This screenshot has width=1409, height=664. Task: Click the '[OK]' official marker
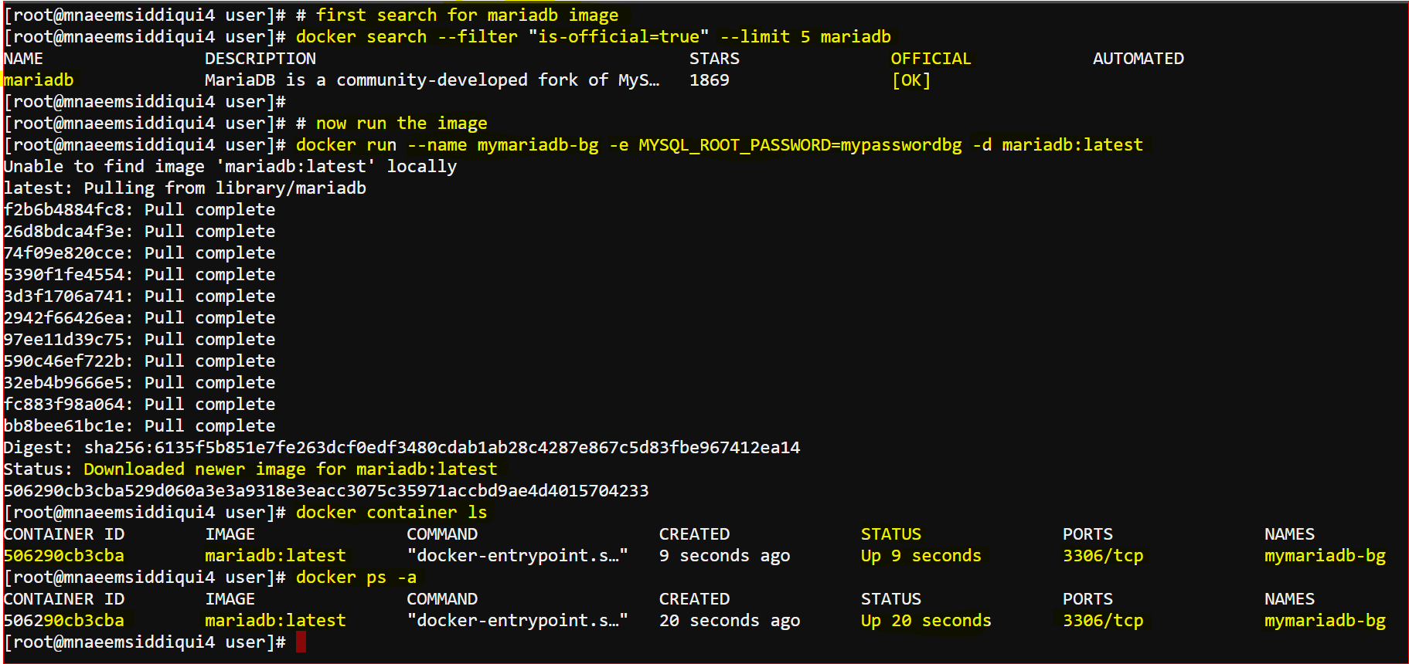910,80
